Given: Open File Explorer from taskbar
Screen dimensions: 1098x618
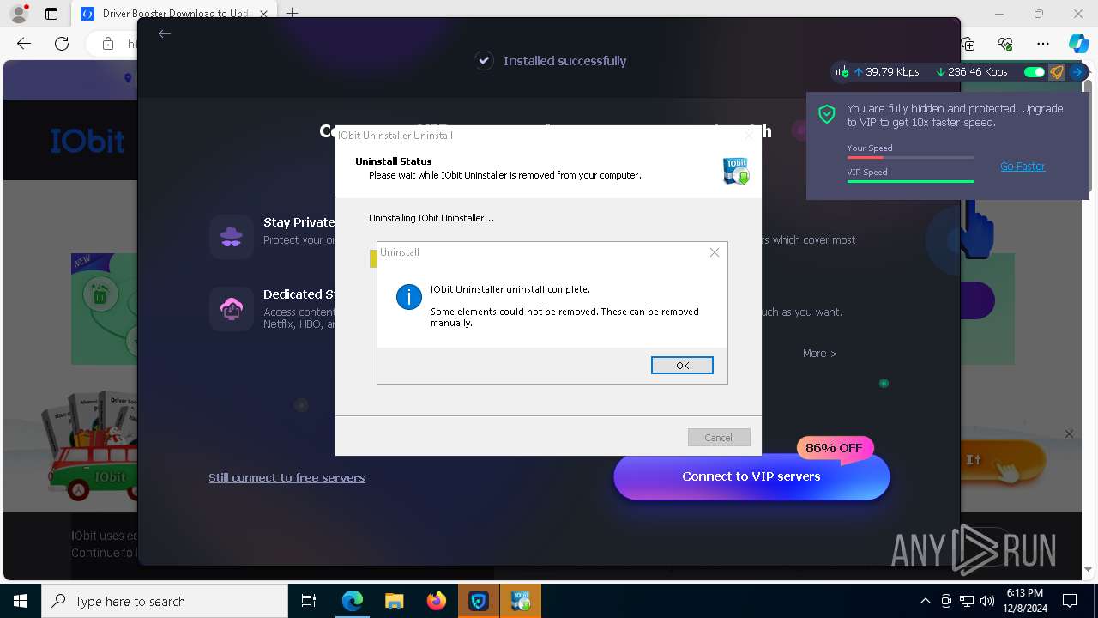Looking at the screenshot, I should [394, 601].
